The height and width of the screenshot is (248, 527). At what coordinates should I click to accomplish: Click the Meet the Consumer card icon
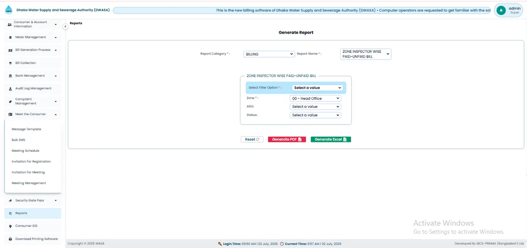(10, 114)
